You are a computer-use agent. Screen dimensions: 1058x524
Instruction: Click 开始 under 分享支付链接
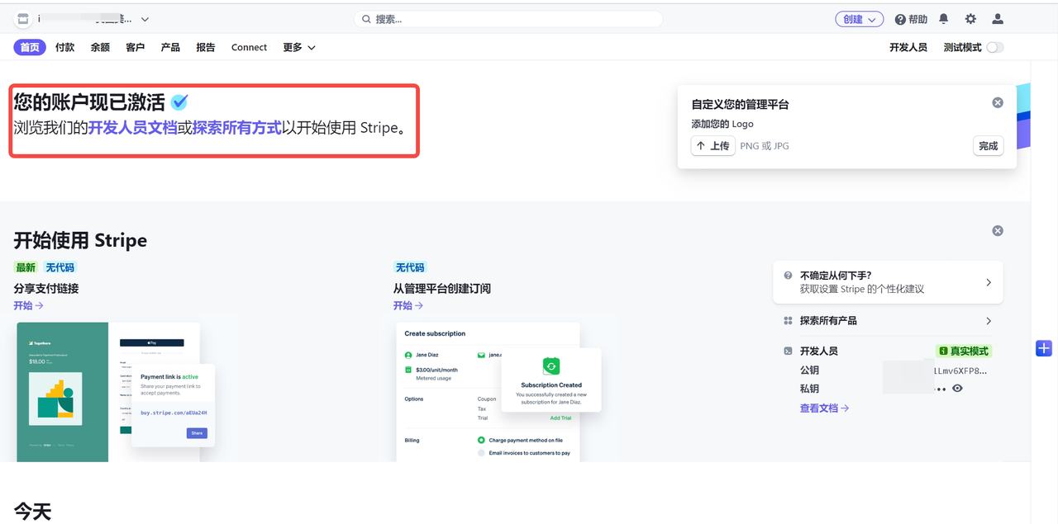click(x=28, y=305)
